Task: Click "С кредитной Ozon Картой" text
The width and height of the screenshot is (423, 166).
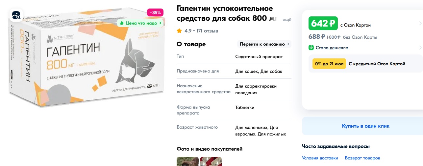Action: pyautogui.click(x=377, y=64)
